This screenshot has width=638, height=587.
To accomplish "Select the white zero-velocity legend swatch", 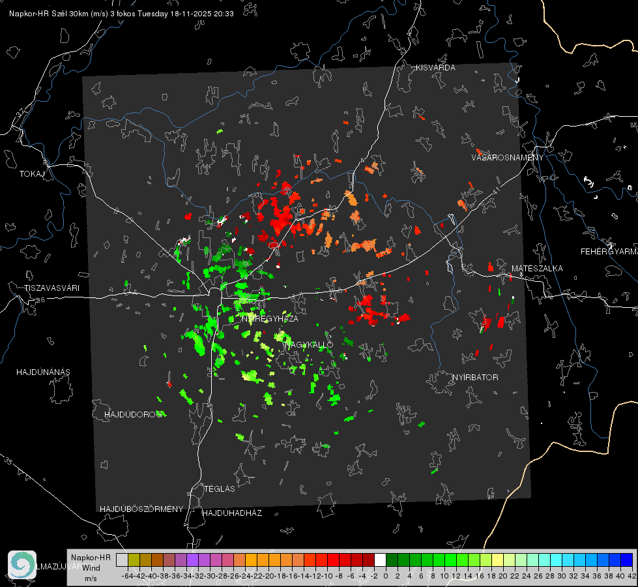I will tap(380, 560).
